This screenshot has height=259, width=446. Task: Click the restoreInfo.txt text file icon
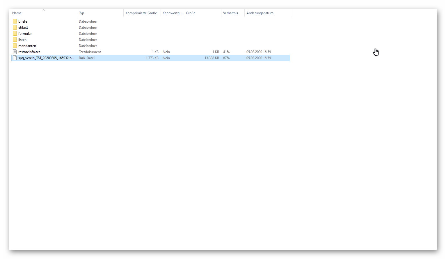(15, 52)
